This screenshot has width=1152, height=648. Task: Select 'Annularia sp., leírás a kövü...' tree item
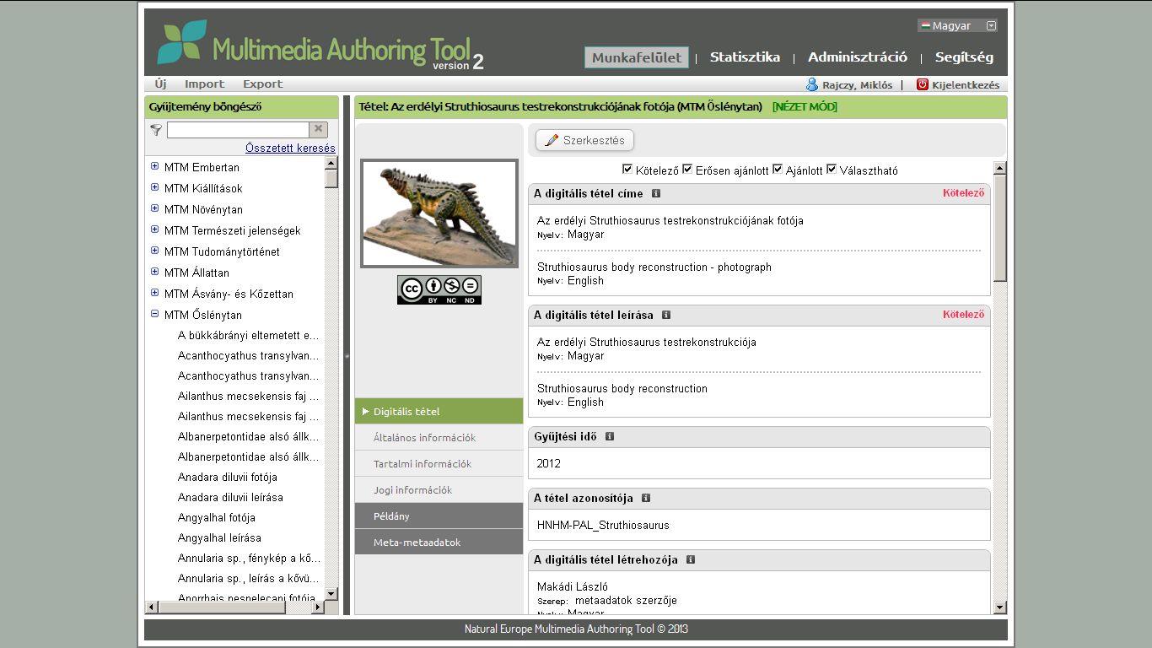(x=249, y=578)
